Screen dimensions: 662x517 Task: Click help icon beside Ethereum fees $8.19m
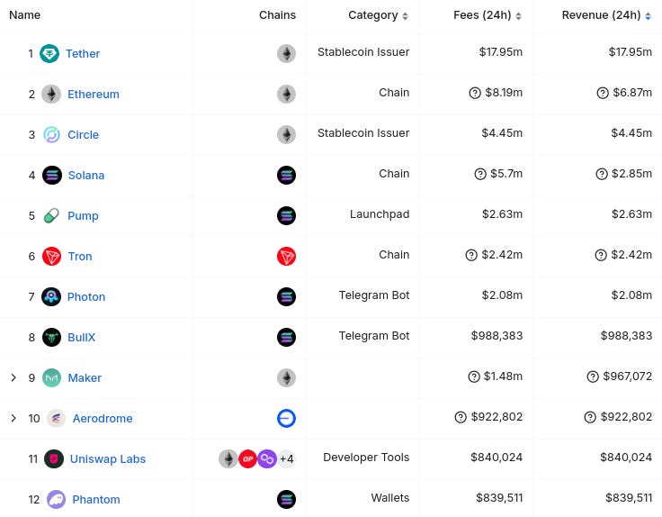click(475, 93)
